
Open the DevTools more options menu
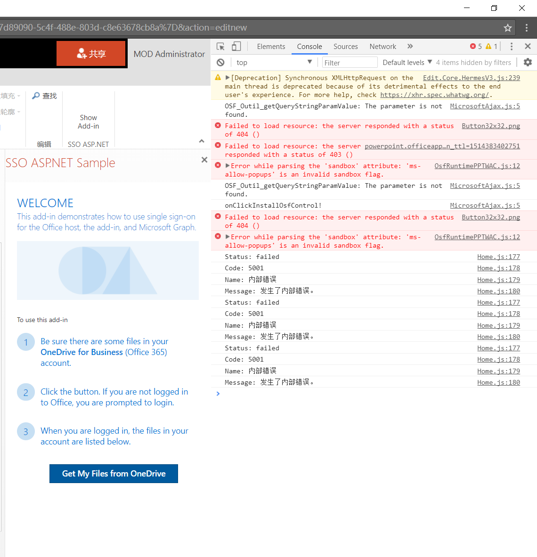tap(511, 46)
